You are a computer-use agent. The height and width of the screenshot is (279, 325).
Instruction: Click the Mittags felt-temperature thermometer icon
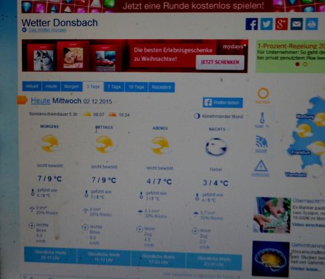[86, 194]
